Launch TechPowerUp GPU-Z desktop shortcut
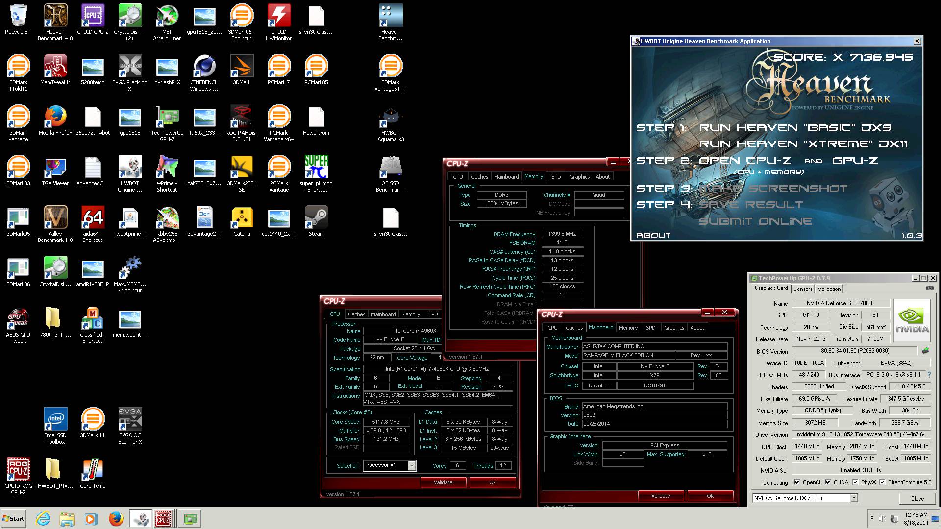 [x=167, y=123]
